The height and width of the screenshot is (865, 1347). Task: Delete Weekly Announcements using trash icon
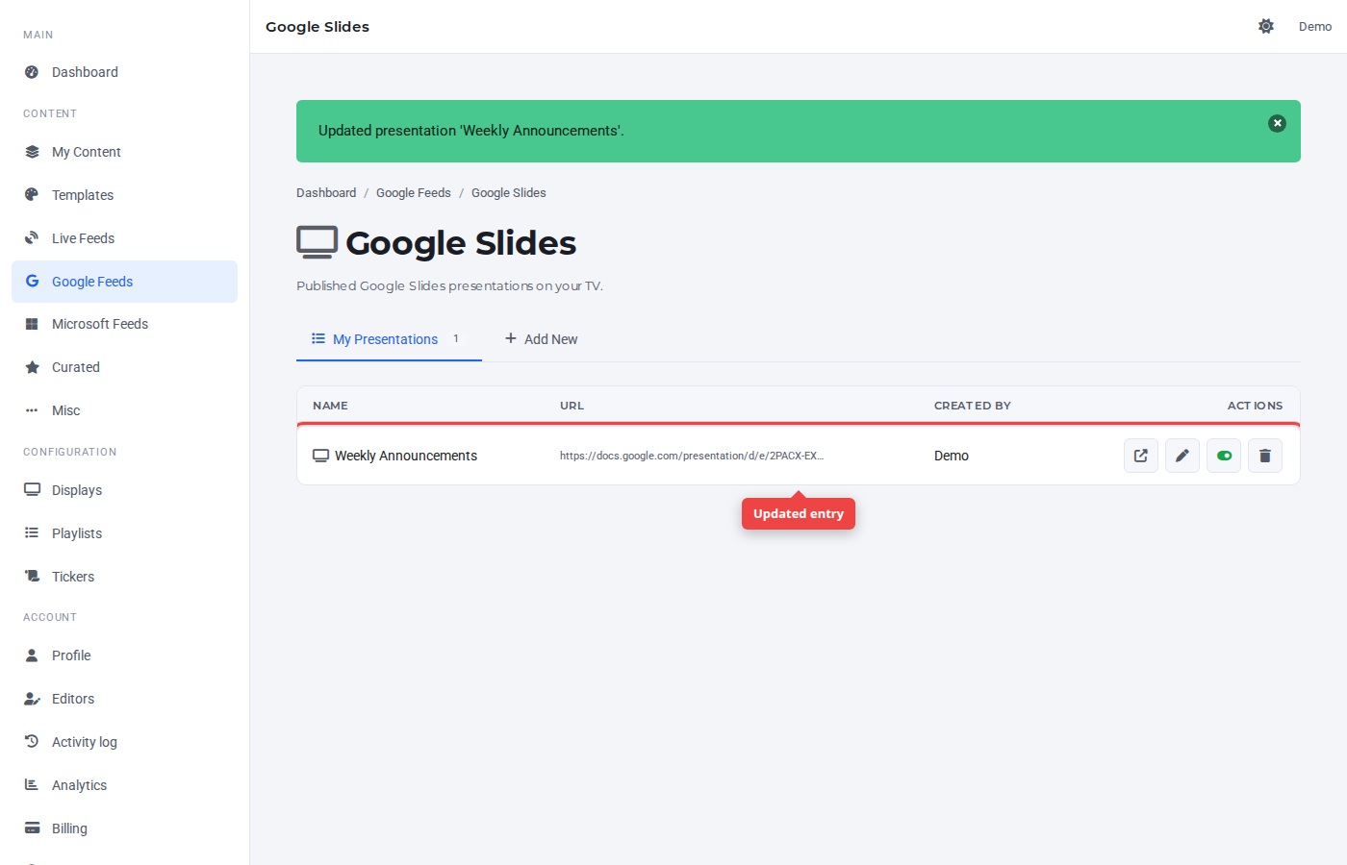[1265, 456]
